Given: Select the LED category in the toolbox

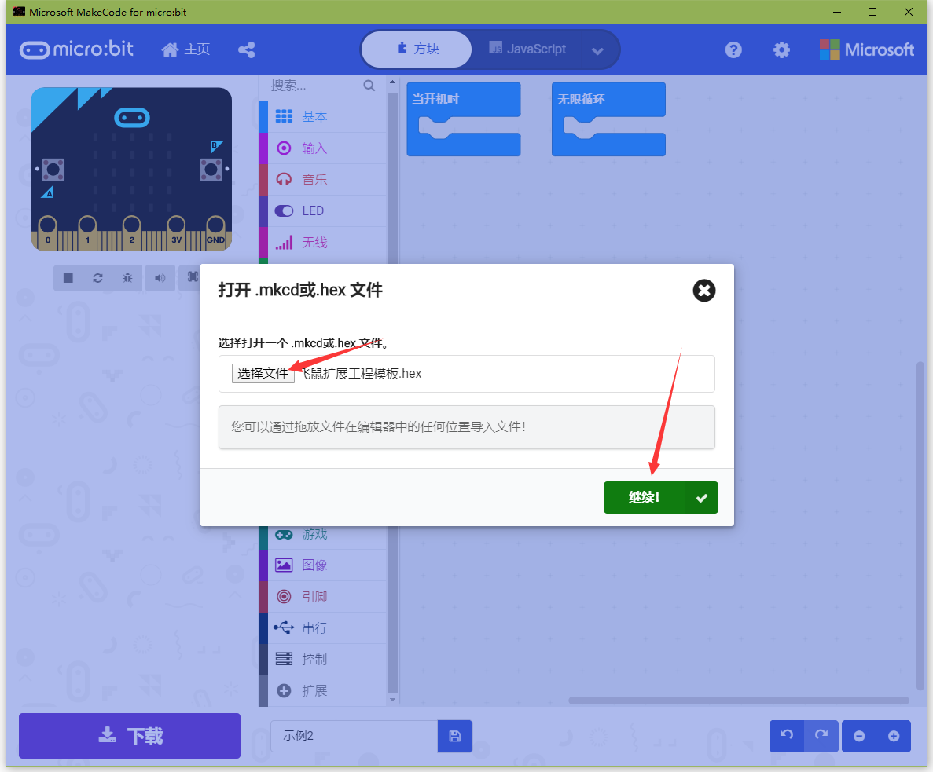Looking at the screenshot, I should point(314,210).
